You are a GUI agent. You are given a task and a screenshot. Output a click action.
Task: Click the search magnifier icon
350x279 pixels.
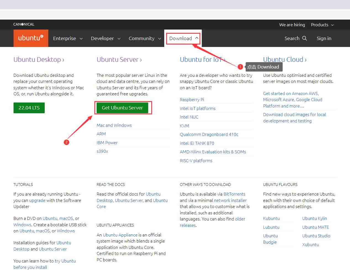point(304,38)
